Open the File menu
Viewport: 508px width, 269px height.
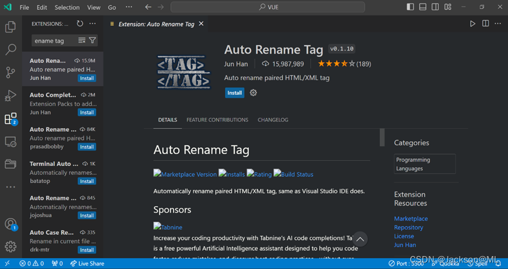pyautogui.click(x=24, y=7)
